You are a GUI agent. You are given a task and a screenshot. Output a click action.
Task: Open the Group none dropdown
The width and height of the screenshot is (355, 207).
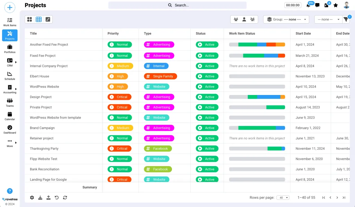pos(286,19)
